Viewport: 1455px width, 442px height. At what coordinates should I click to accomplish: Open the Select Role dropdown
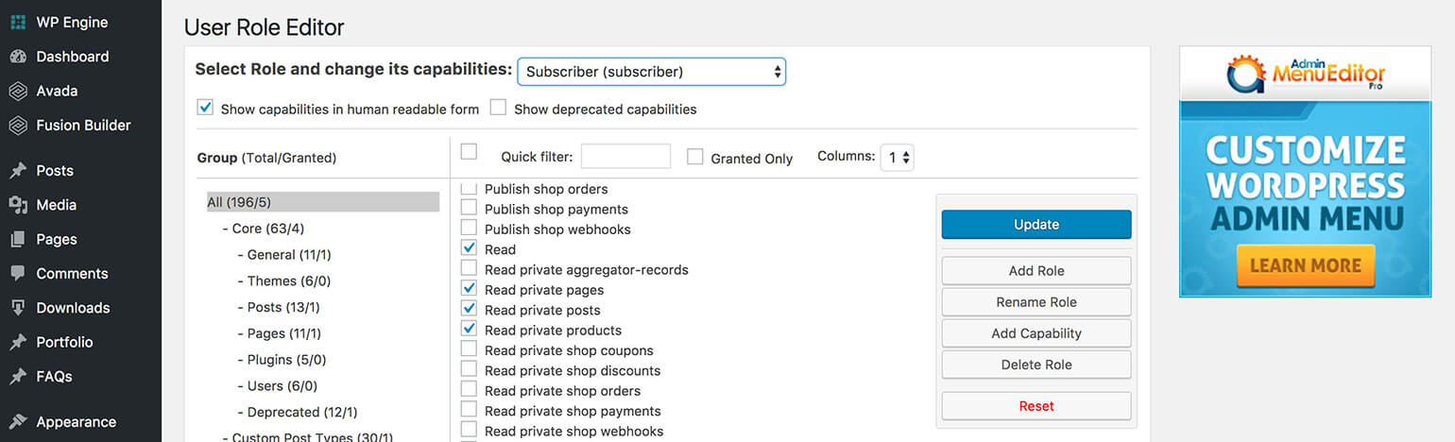pos(651,72)
